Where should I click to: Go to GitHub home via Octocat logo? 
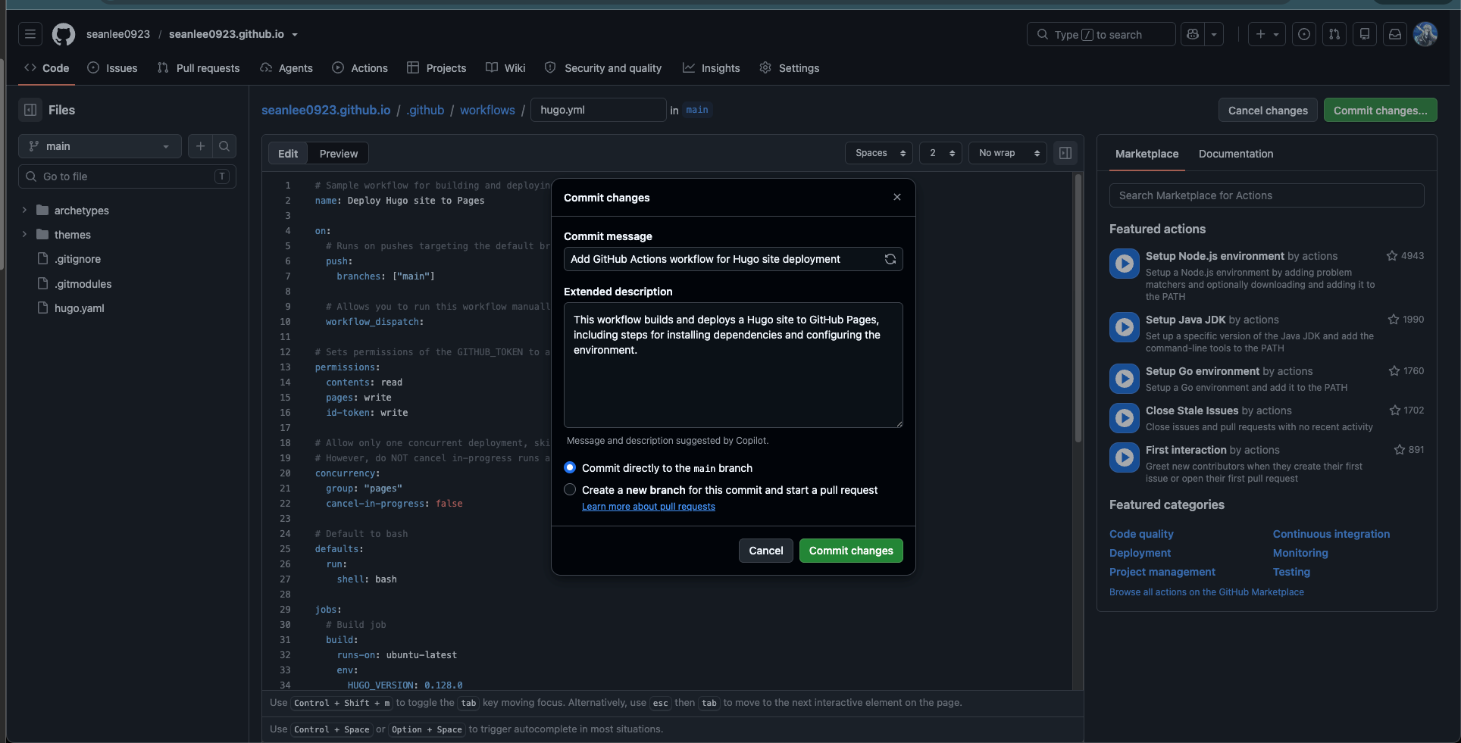tap(64, 34)
